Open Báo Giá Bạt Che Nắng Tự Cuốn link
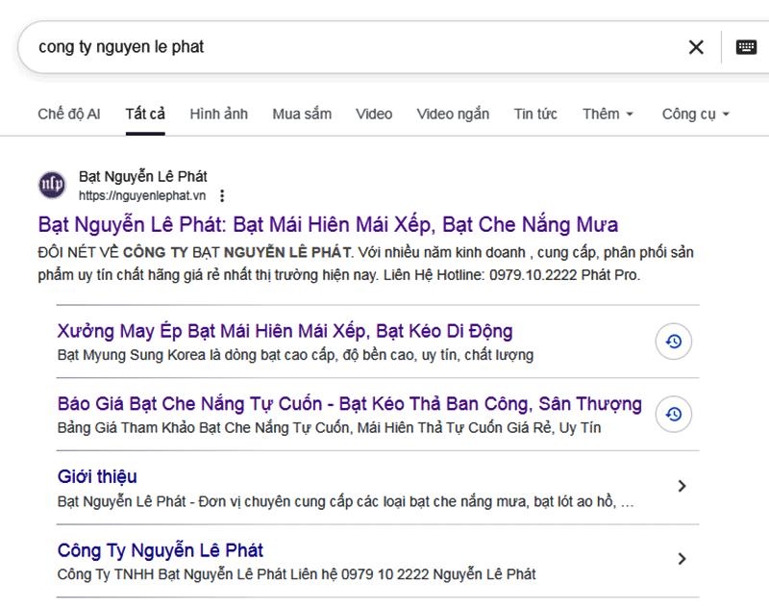The image size is (769, 610). point(349,403)
